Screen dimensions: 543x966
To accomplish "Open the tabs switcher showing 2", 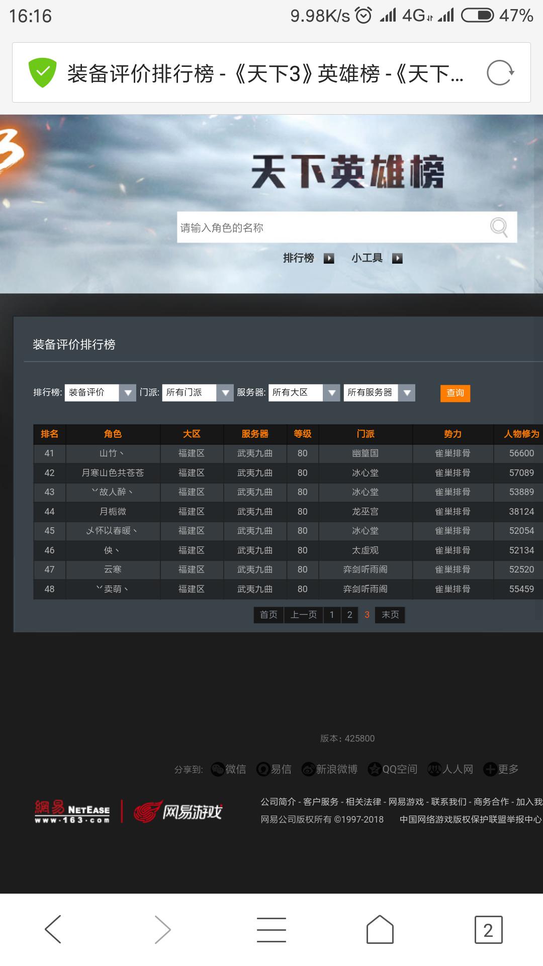I will click(488, 930).
